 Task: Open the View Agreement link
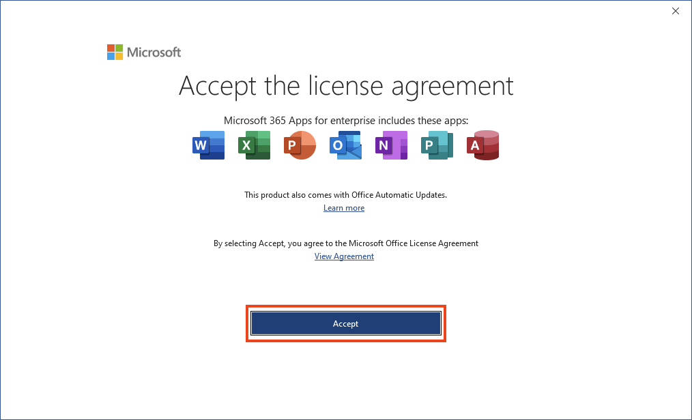pyautogui.click(x=344, y=256)
